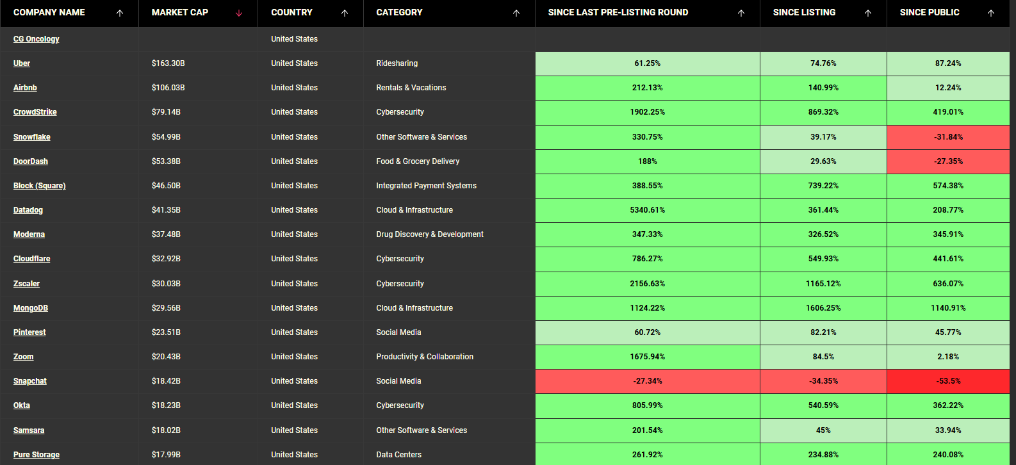Click the Since Public sort arrow icon
Screen dimensions: 1016x465
(991, 13)
